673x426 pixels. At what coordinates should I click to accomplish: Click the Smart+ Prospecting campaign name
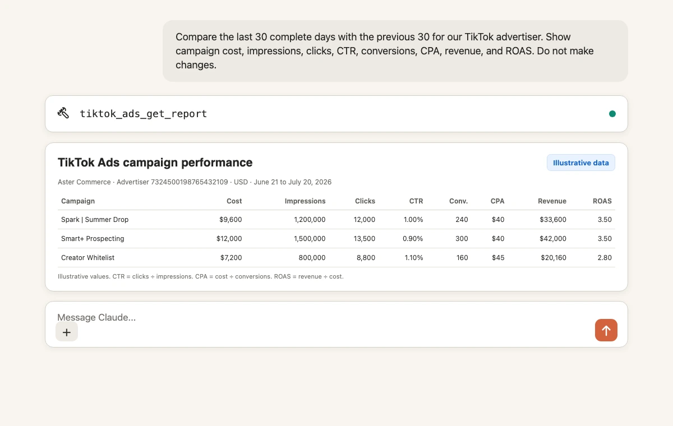(93, 239)
